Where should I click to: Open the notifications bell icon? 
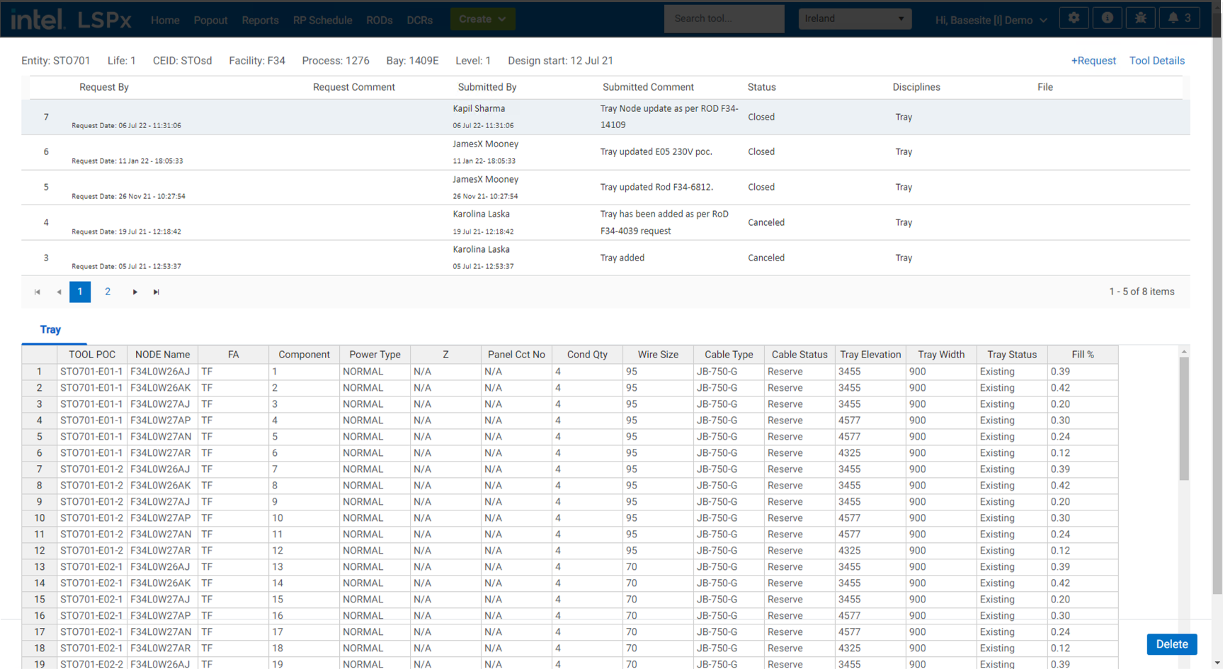tap(1179, 18)
